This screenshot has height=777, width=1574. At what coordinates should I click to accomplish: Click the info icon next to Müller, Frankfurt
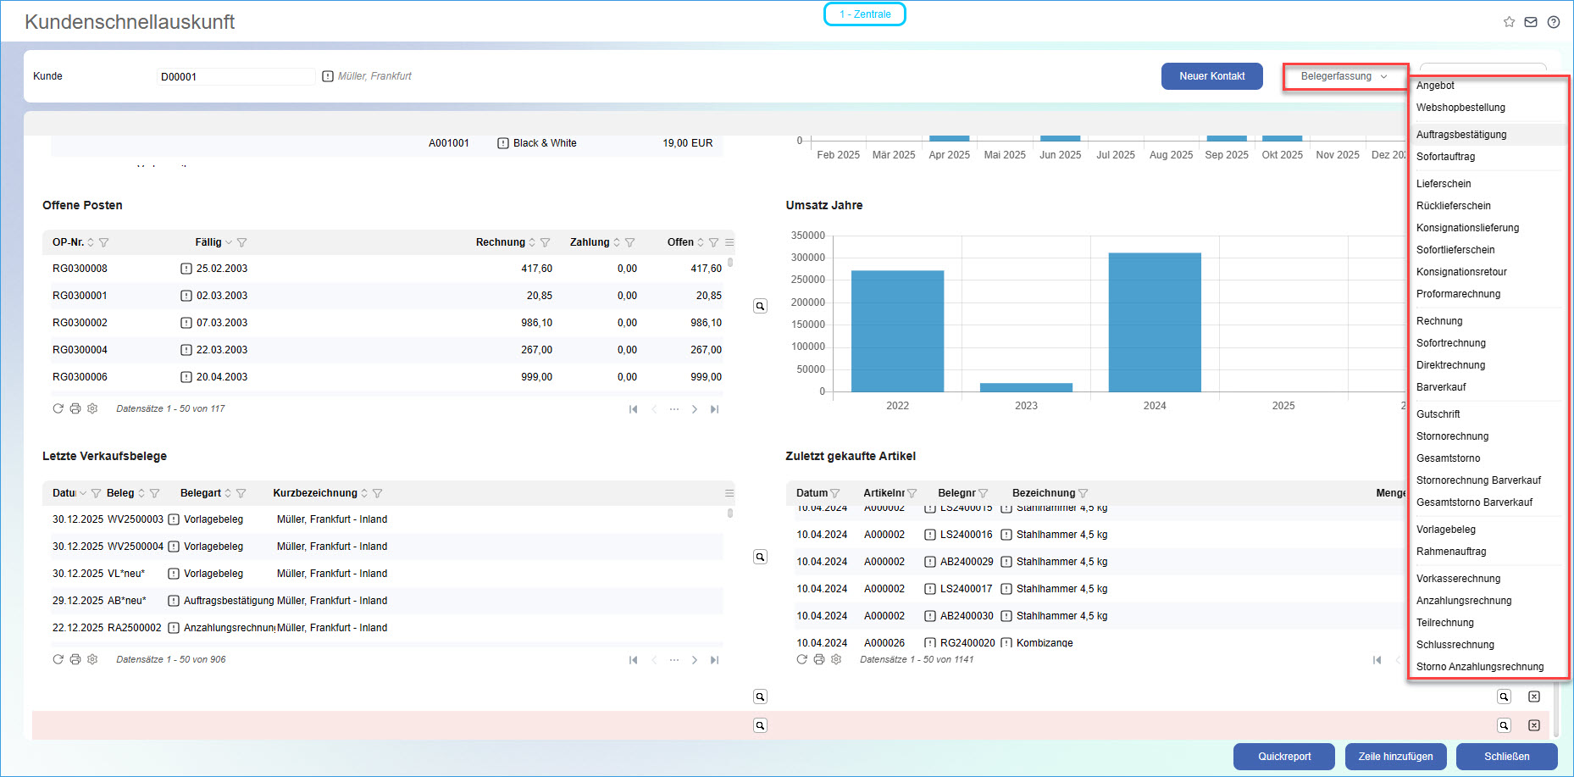328,76
